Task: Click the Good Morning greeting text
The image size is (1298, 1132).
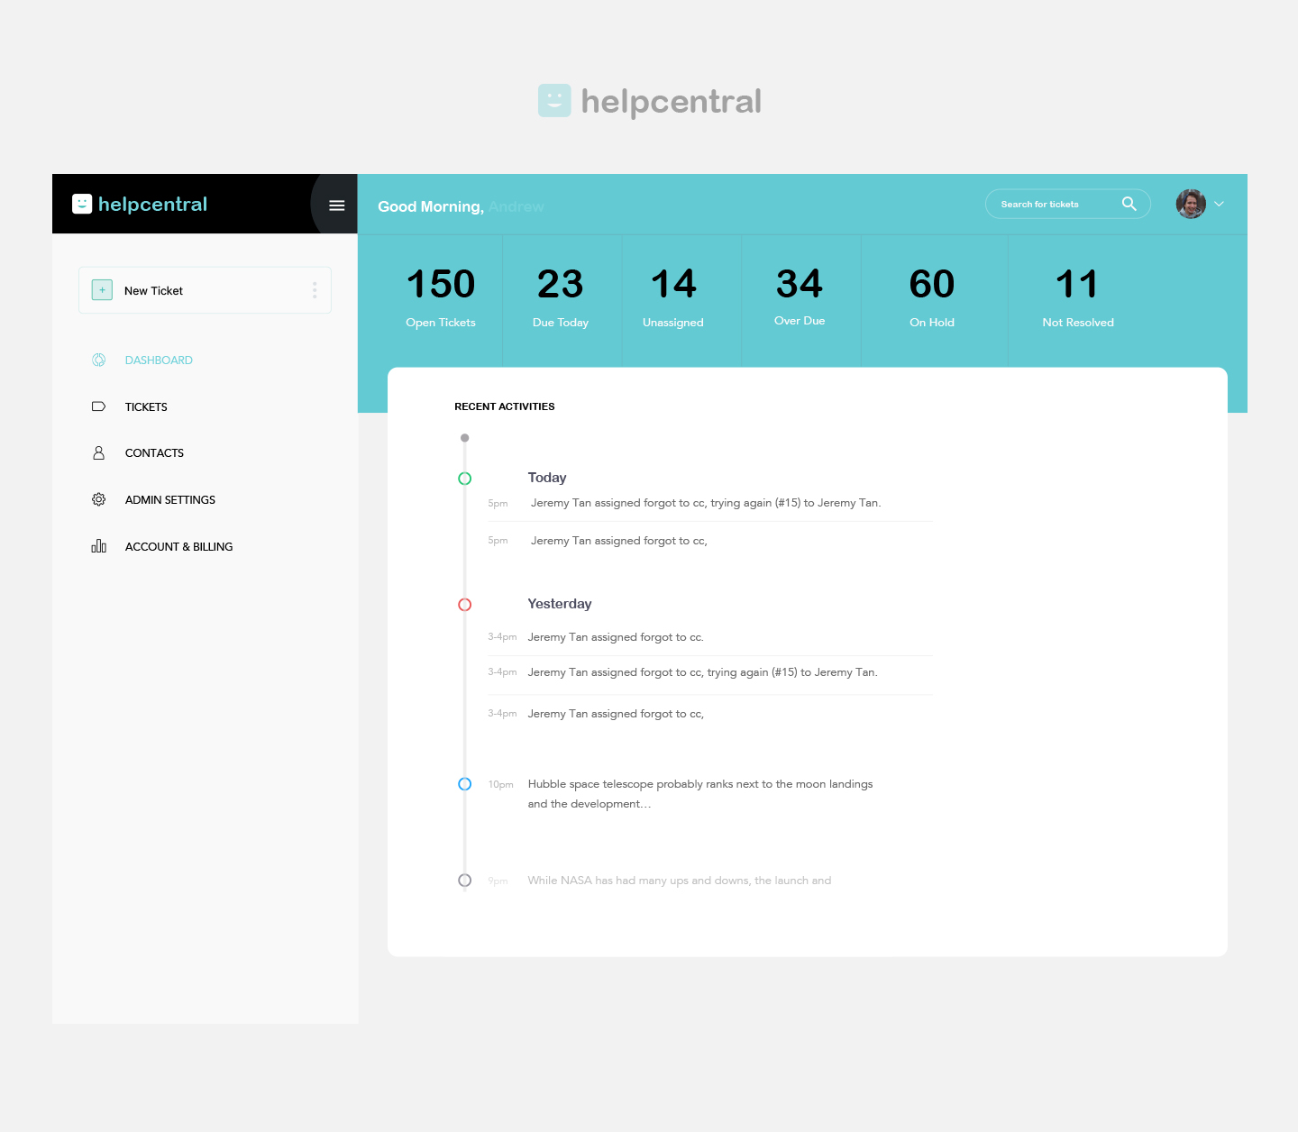Action: [x=431, y=206]
